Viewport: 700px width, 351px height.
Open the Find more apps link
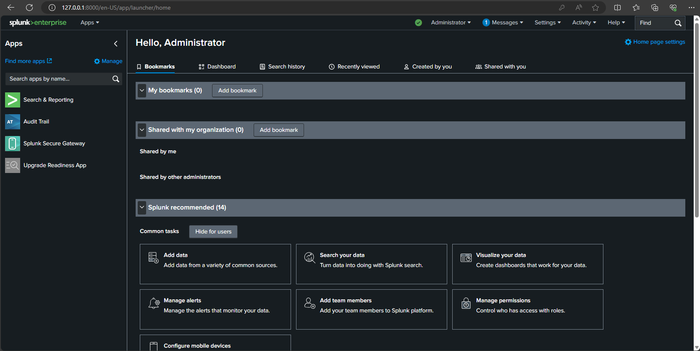coord(29,61)
